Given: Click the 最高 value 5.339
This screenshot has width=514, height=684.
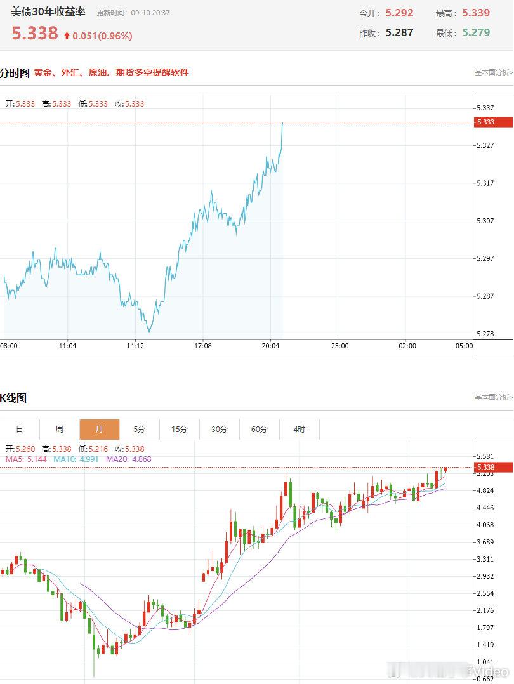Looking at the screenshot, I should coord(476,13).
